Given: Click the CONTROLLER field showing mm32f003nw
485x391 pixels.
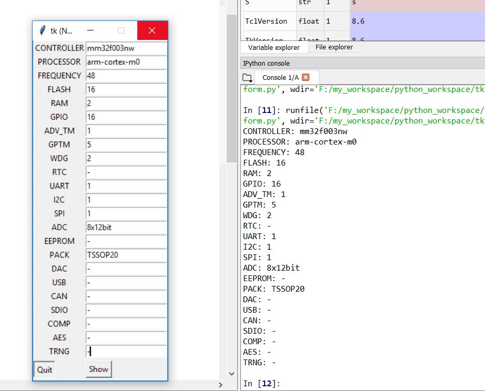Looking at the screenshot, I should click(x=125, y=48).
